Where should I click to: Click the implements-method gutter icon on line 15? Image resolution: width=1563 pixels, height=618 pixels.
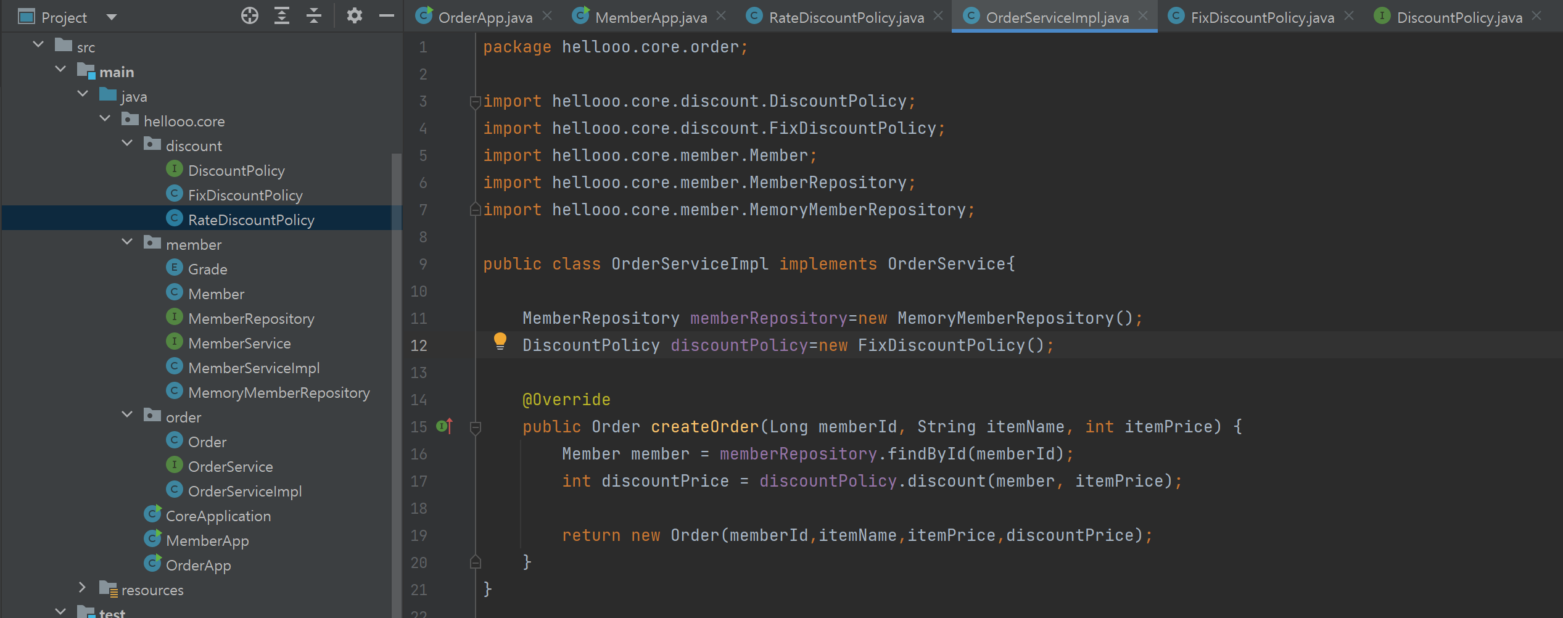pyautogui.click(x=445, y=426)
